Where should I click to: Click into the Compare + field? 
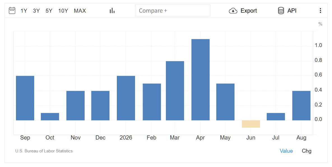click(x=173, y=10)
